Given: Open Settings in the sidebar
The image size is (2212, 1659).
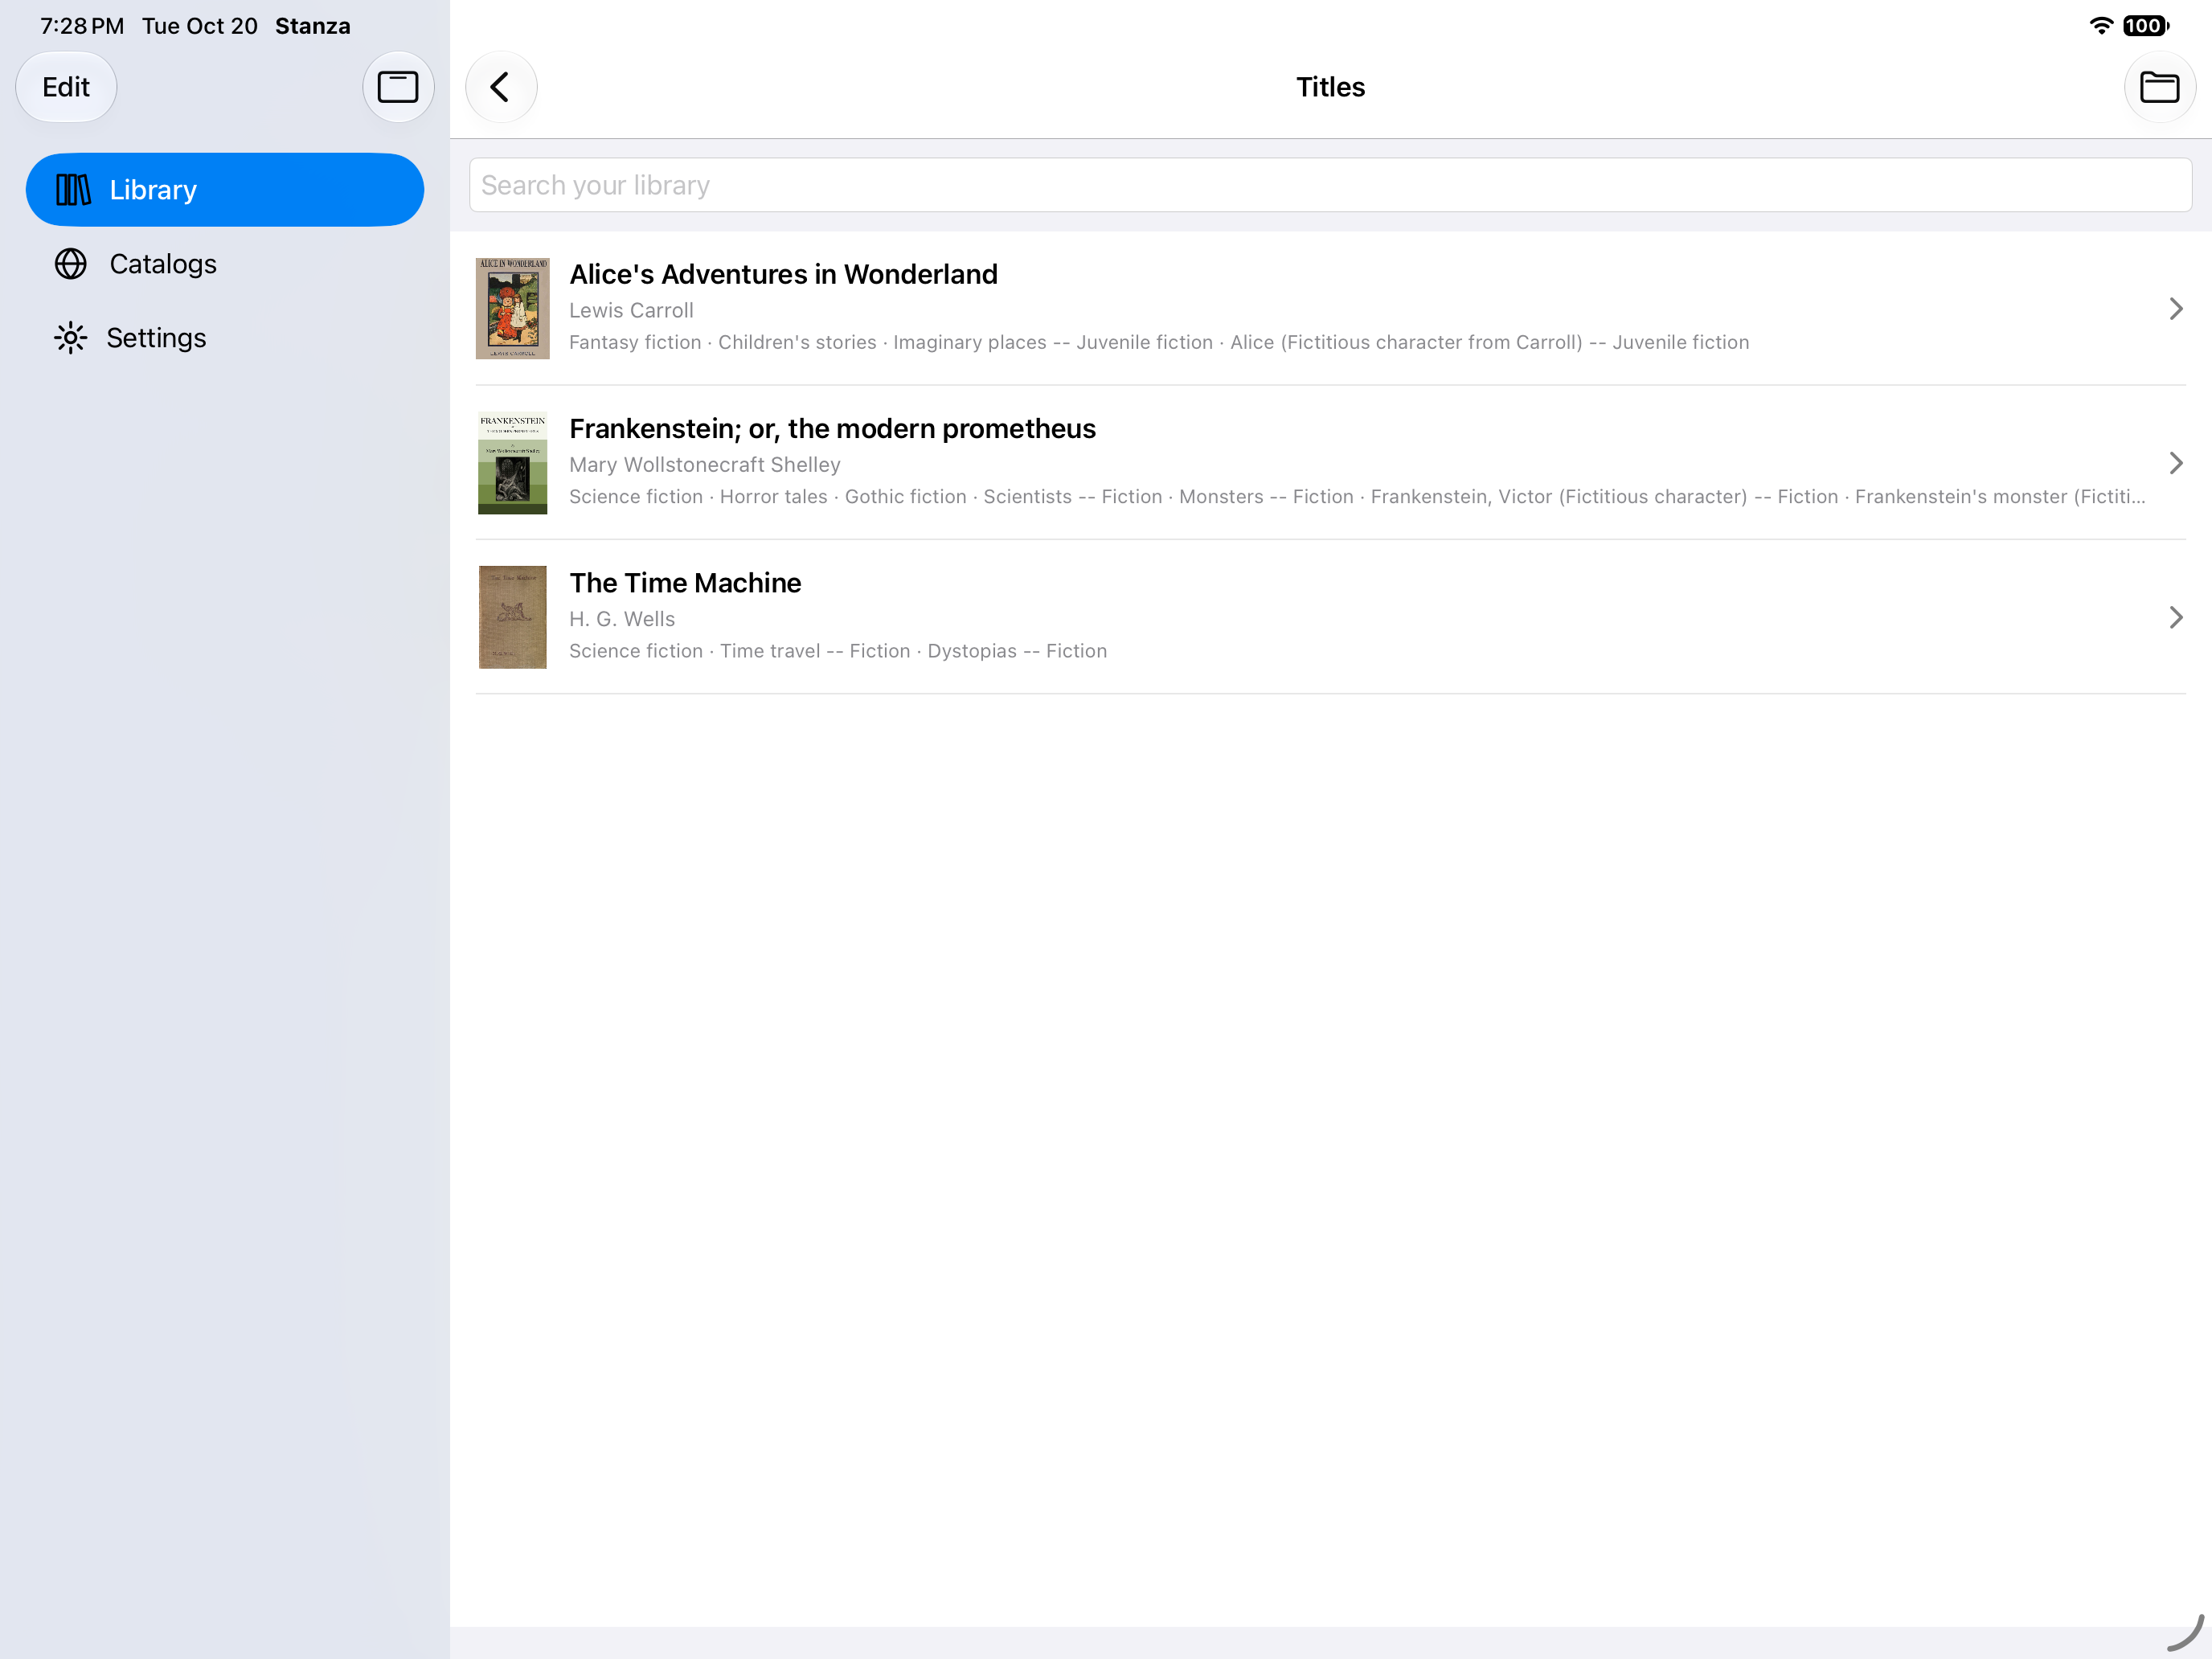Looking at the screenshot, I should click(x=225, y=338).
